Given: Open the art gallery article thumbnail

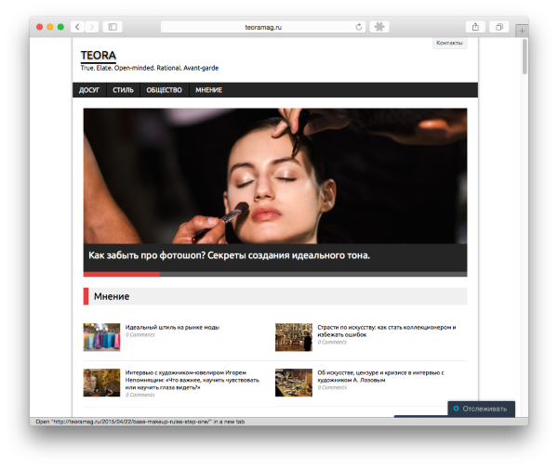Looking at the screenshot, I should [294, 337].
